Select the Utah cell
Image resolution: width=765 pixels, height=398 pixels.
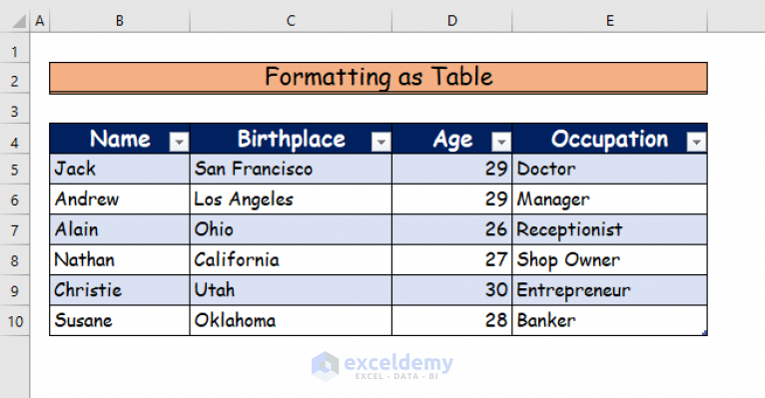tap(291, 290)
